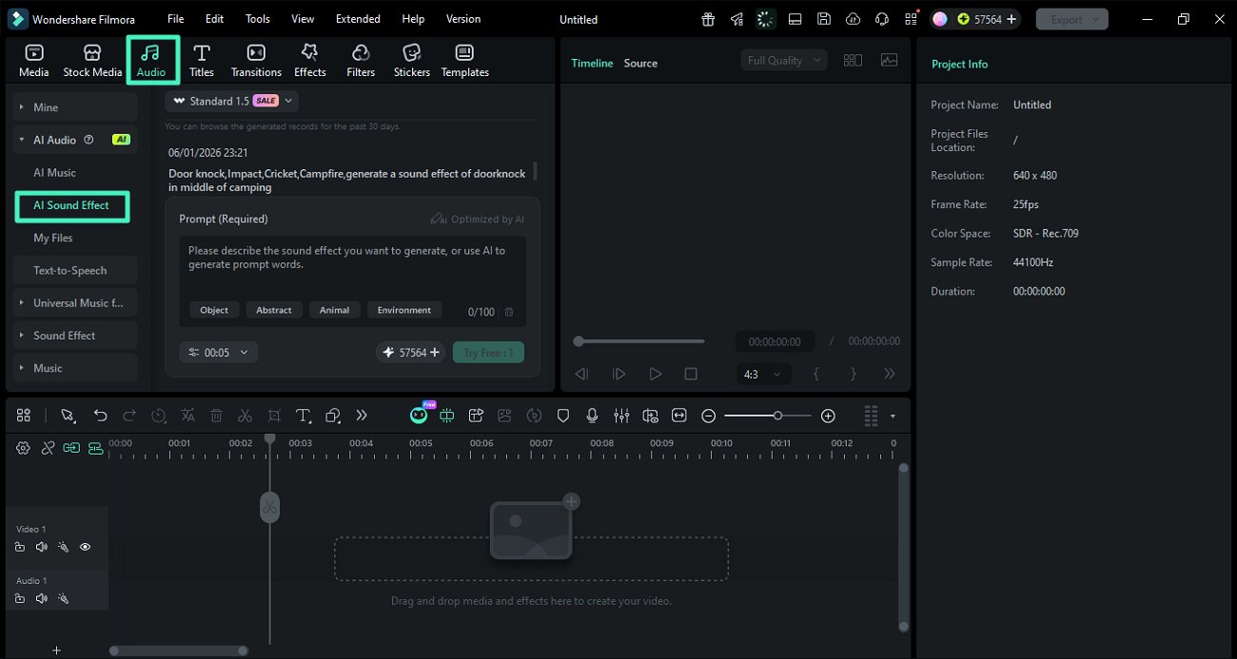This screenshot has width=1237, height=659.
Task: Click the timeline settings gear icon
Action: pos(23,448)
